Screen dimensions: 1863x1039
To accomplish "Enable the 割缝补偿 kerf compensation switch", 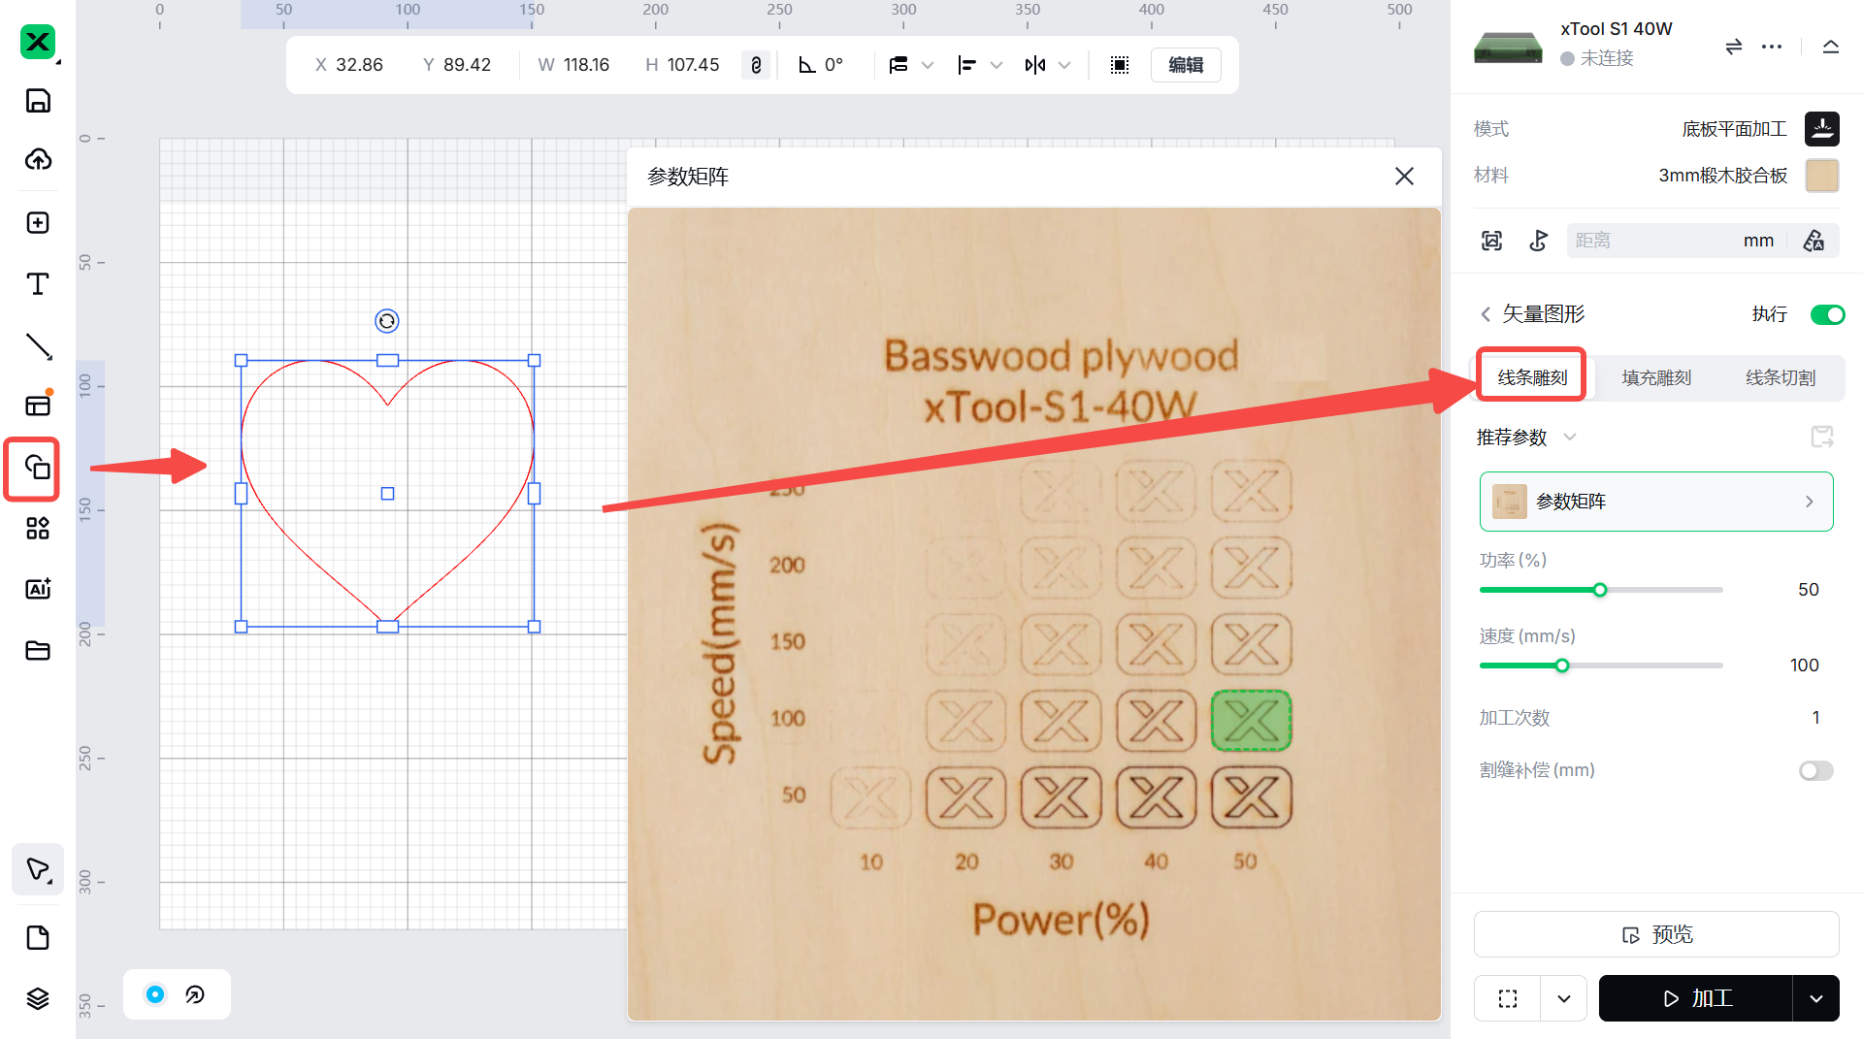I will 1815,770.
